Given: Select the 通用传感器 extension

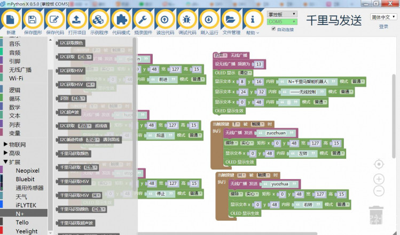Looking at the screenshot, I should (29, 188).
